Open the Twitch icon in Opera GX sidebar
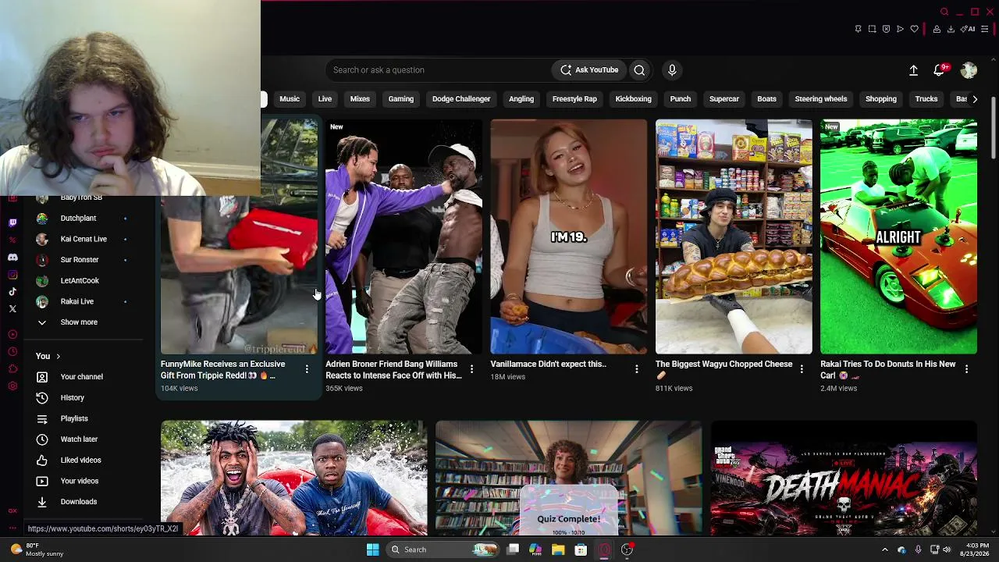 point(12,222)
